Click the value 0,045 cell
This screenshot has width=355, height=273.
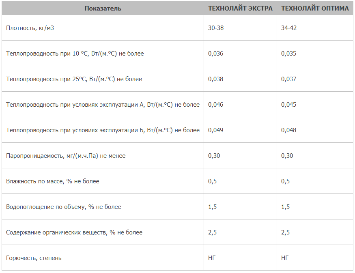pyautogui.click(x=288, y=105)
